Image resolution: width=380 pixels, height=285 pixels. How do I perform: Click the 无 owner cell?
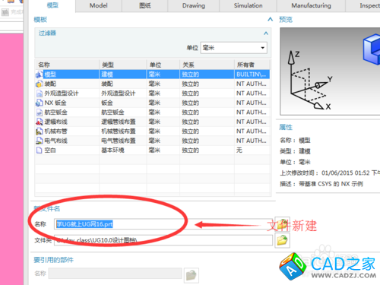point(252,150)
